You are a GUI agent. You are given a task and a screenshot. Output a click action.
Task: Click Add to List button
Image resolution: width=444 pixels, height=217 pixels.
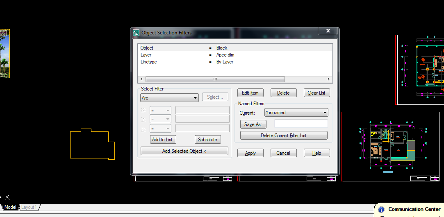tap(163, 140)
